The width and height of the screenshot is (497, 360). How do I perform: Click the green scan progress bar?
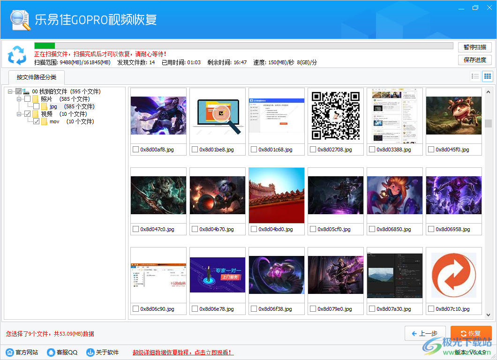point(45,45)
